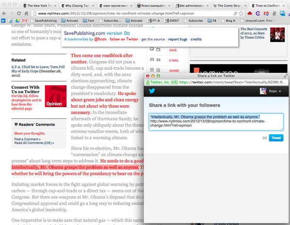Click the Twitter bird logo

click(x=152, y=91)
